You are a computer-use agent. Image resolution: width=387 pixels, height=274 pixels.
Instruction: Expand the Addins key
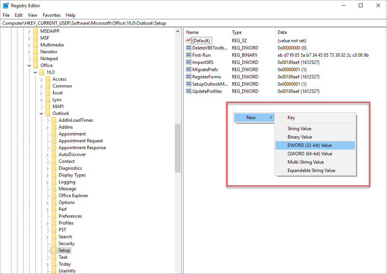(x=48, y=127)
